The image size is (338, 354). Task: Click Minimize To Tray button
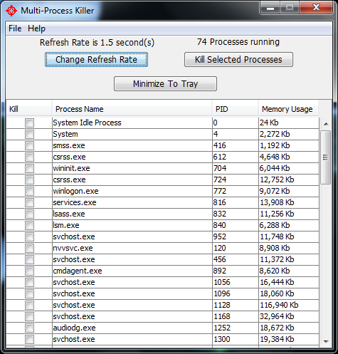[165, 83]
